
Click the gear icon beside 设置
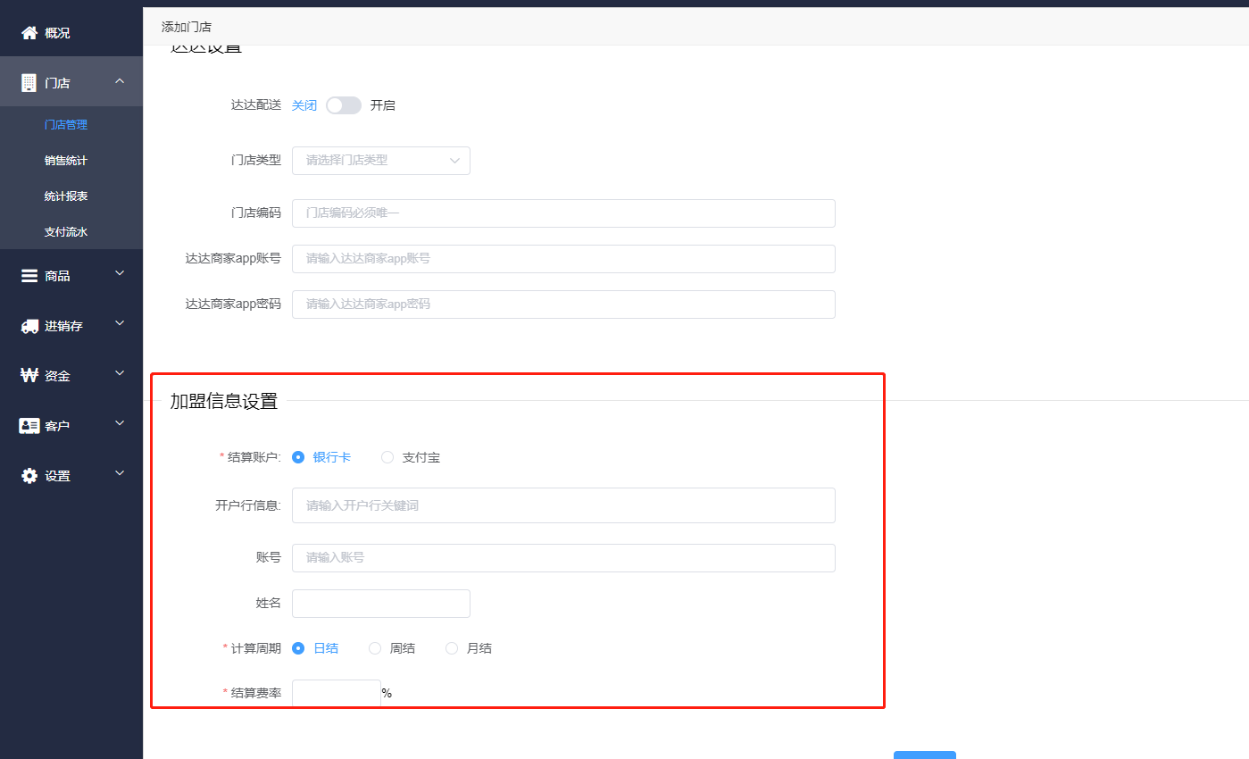(x=29, y=476)
